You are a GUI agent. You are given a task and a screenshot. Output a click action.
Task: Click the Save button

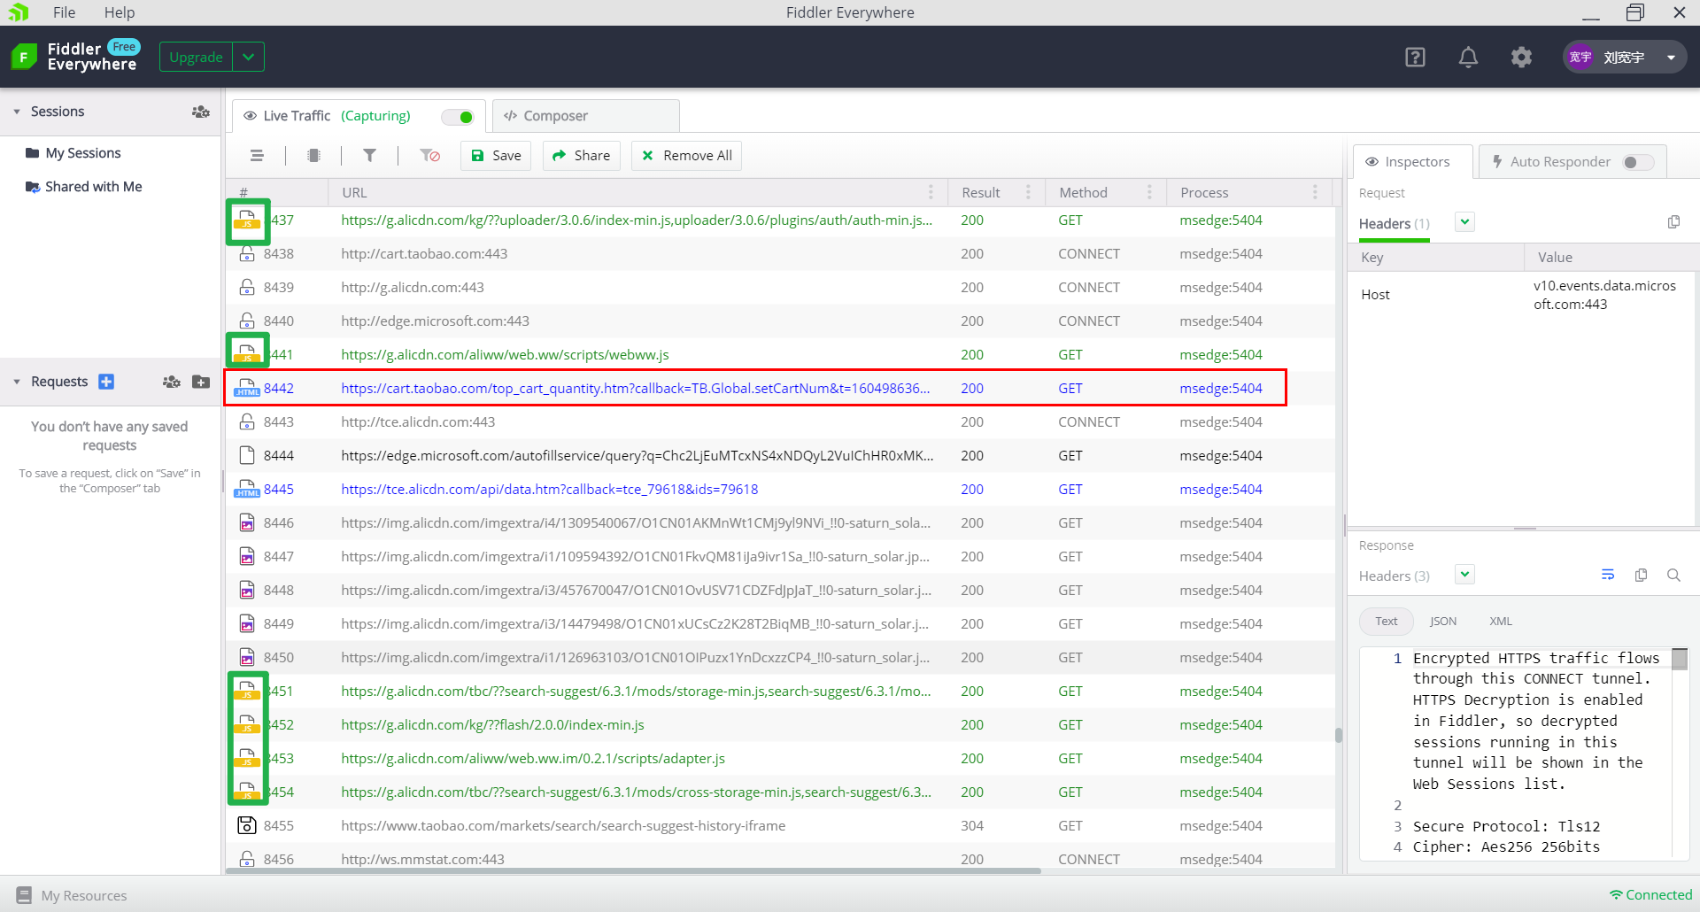[496, 156]
